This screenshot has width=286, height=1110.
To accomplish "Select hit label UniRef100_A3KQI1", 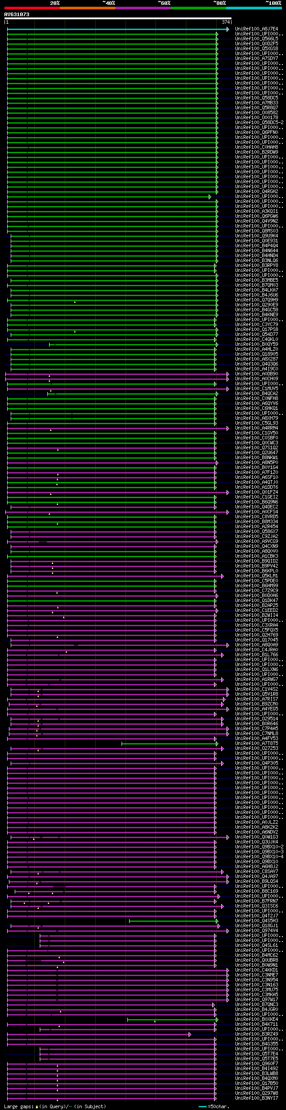I will [257, 211].
